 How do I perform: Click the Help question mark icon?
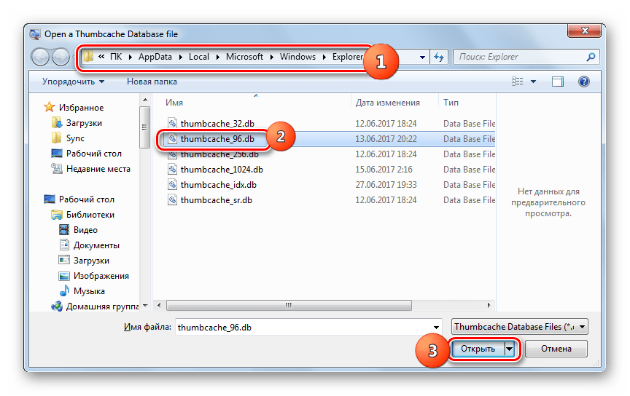[x=583, y=82]
